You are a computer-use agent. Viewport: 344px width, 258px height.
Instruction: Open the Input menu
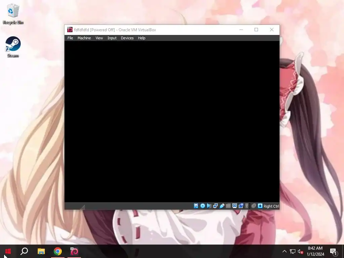pyautogui.click(x=112, y=38)
